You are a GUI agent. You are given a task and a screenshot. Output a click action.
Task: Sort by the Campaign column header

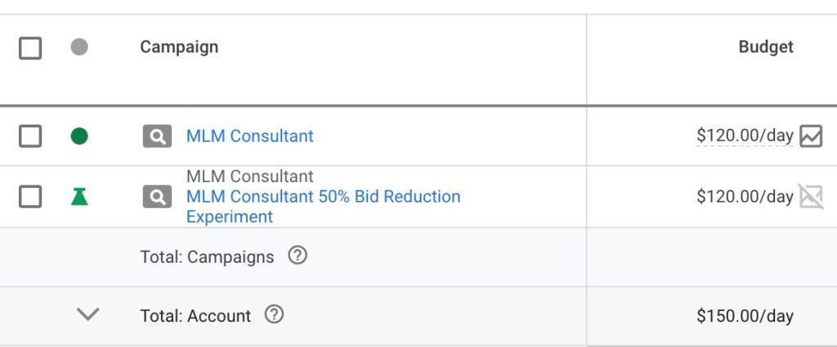[x=179, y=47]
